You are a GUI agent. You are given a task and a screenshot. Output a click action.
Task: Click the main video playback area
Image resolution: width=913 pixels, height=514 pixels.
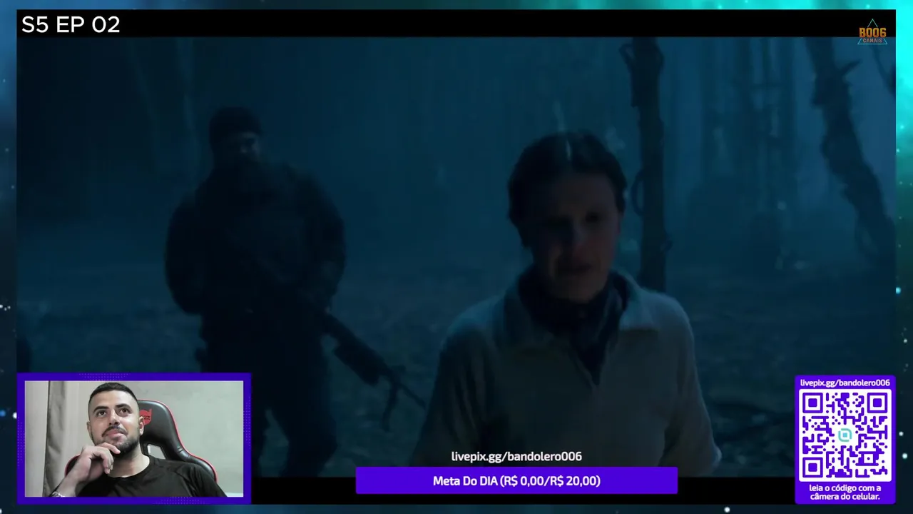456,257
